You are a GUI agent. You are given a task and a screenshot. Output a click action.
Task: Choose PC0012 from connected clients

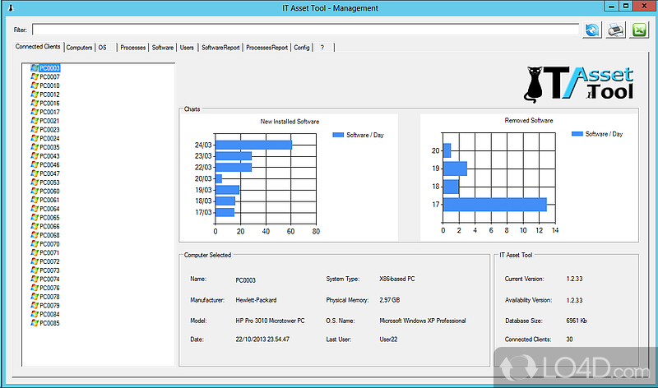tap(49, 95)
